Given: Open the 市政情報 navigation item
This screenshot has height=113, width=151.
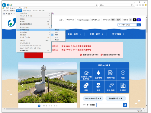Looking at the screenshot, I should [118, 34].
